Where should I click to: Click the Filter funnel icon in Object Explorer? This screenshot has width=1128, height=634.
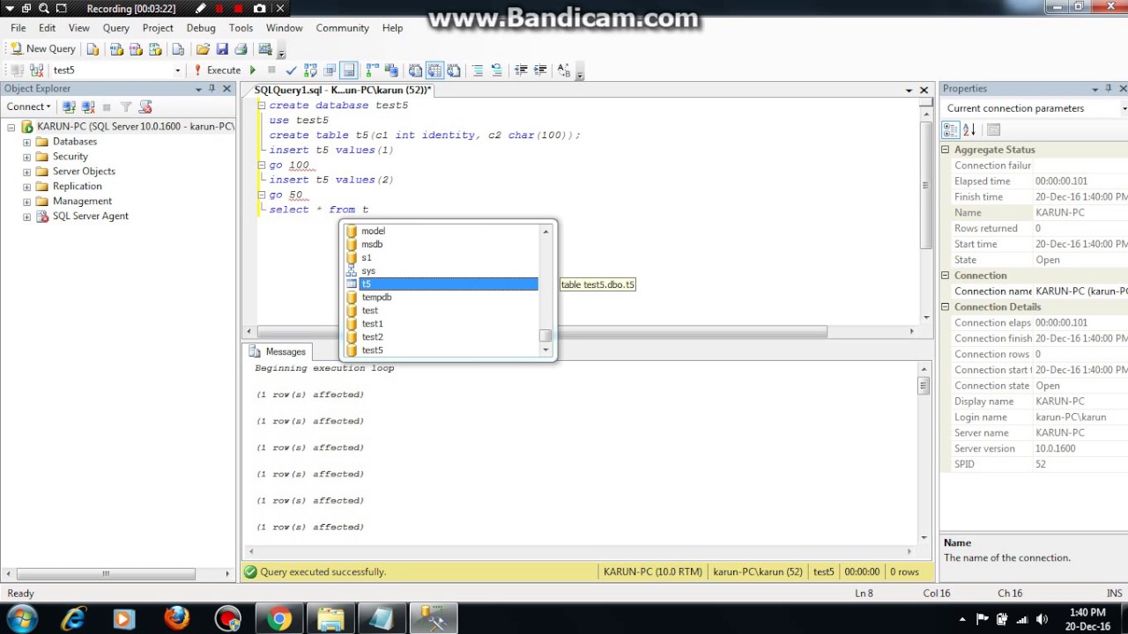click(126, 107)
